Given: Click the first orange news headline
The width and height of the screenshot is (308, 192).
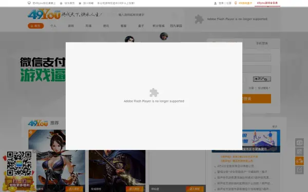Looking at the screenshot, I should (239, 157).
